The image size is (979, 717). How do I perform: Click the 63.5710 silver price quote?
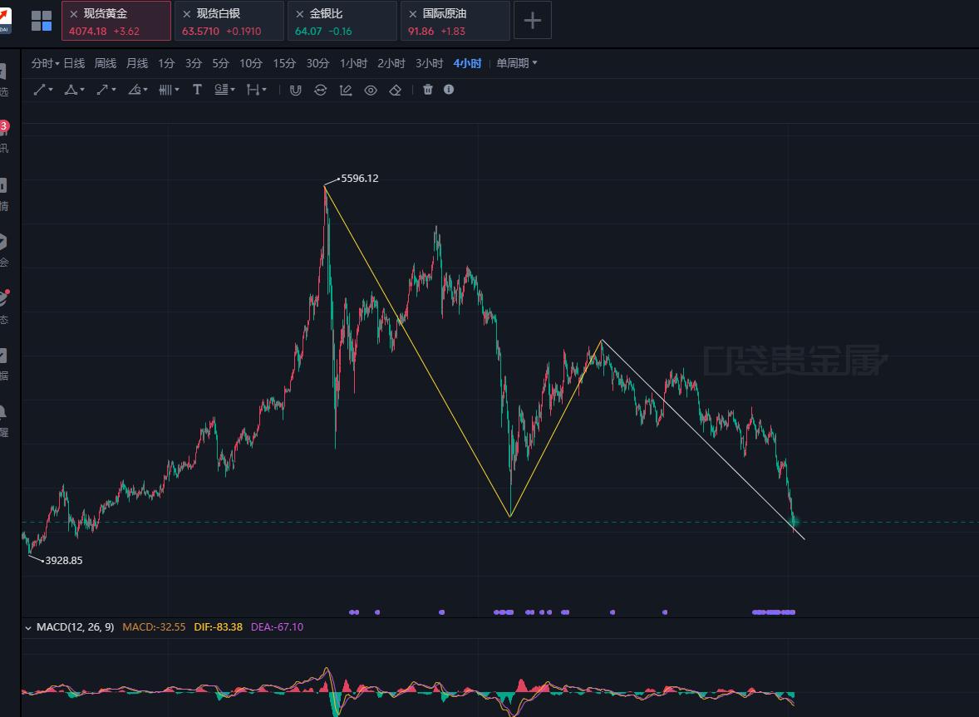click(200, 32)
